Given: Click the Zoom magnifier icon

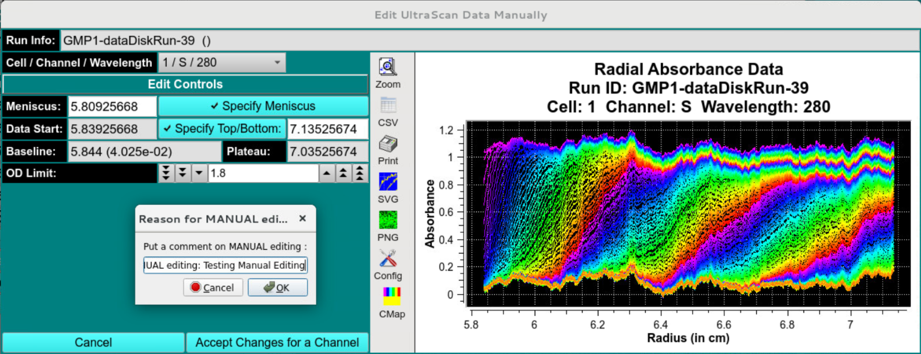Looking at the screenshot, I should (x=387, y=68).
